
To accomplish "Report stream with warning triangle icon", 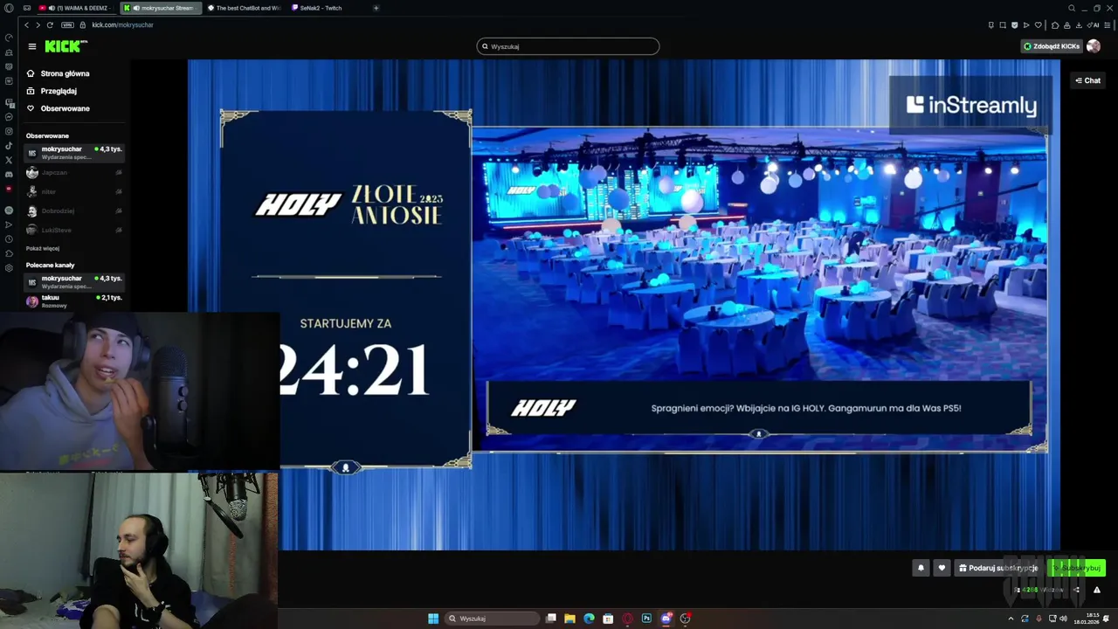I will pos(1097,590).
